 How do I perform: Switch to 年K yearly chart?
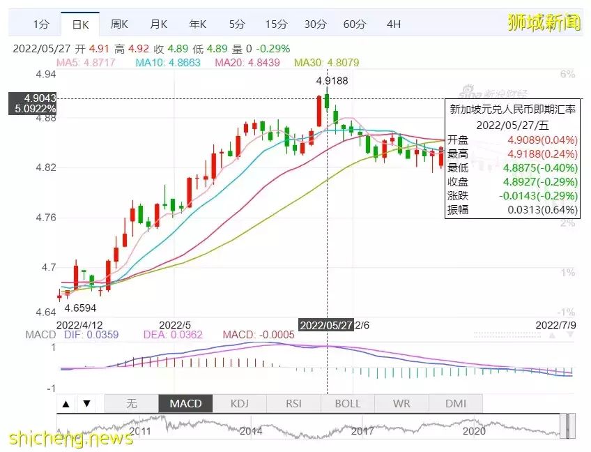(198, 24)
